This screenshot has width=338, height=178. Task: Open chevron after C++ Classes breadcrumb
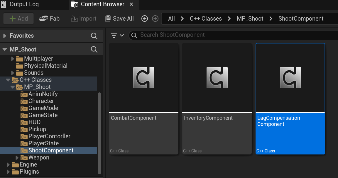point(229,19)
